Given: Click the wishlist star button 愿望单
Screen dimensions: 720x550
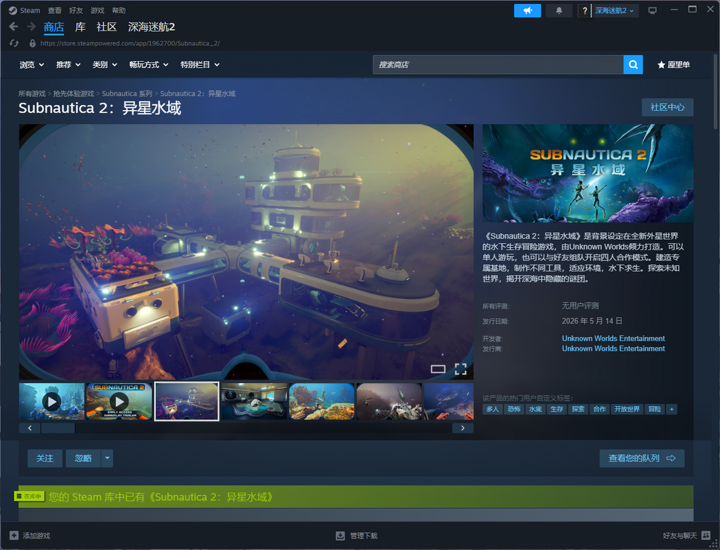Looking at the screenshot, I should (x=673, y=65).
